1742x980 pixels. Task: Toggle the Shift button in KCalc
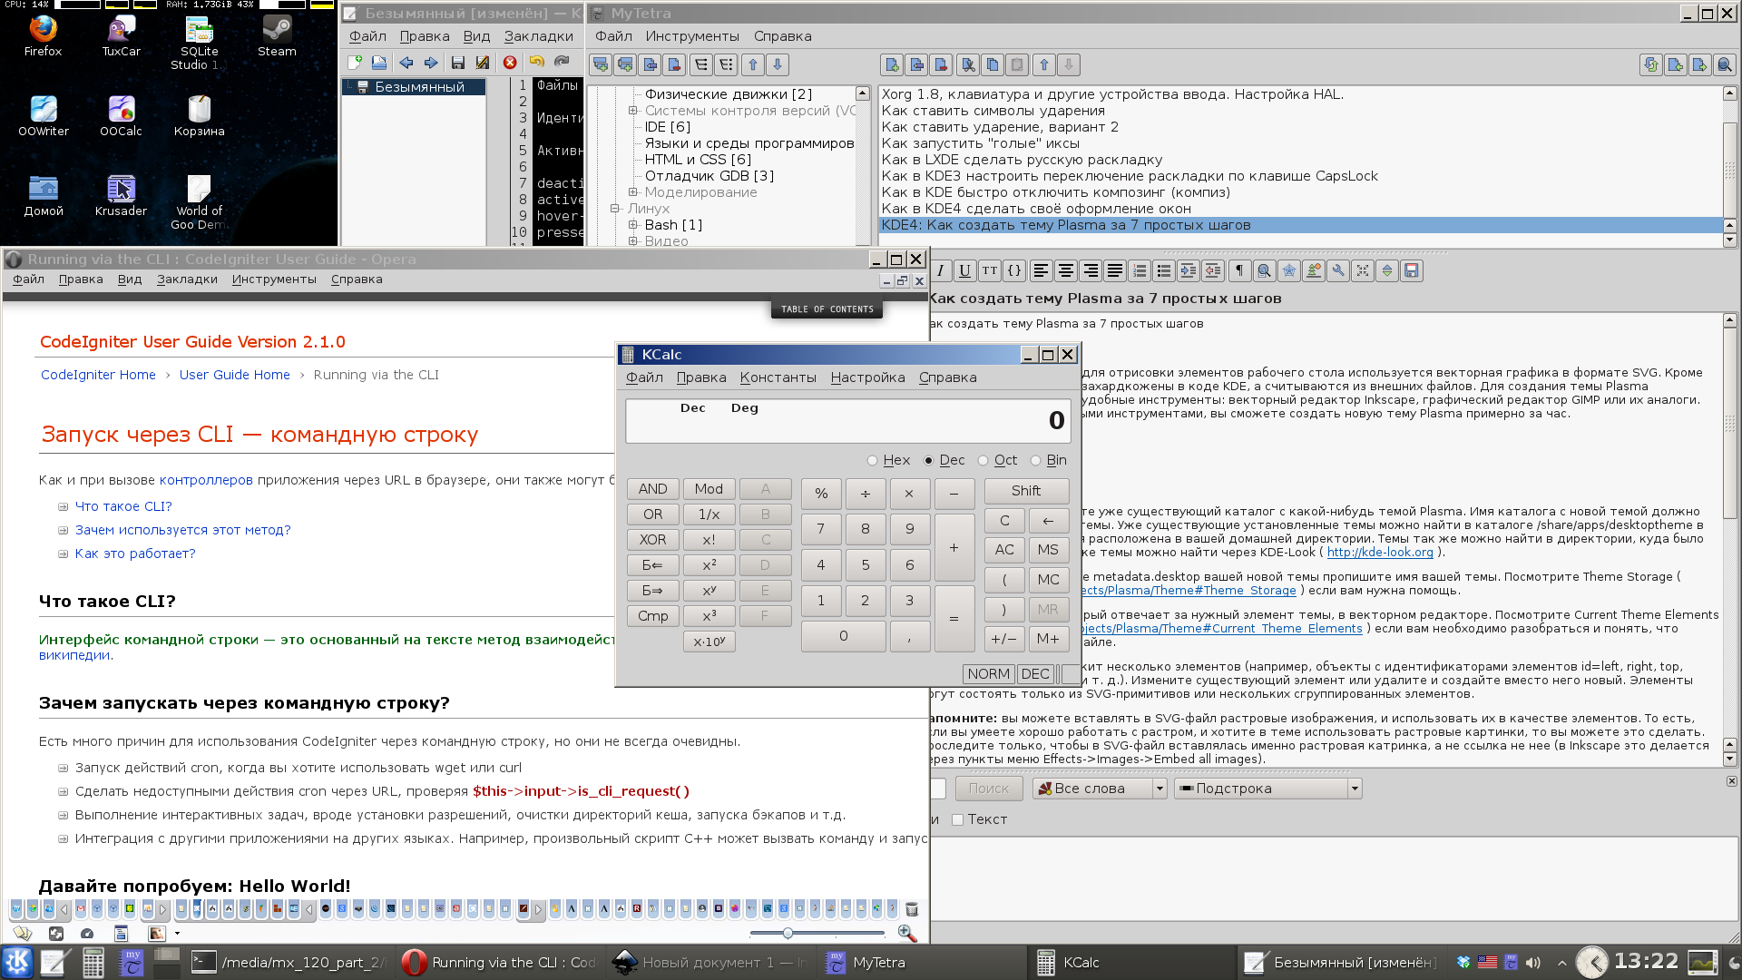click(1026, 490)
